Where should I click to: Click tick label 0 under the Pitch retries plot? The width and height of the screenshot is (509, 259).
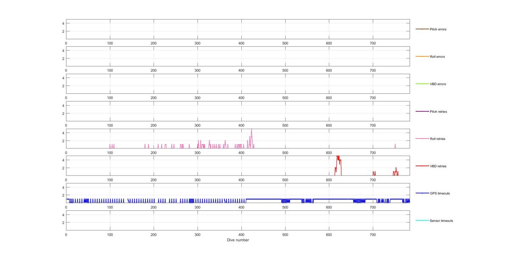click(x=66, y=125)
